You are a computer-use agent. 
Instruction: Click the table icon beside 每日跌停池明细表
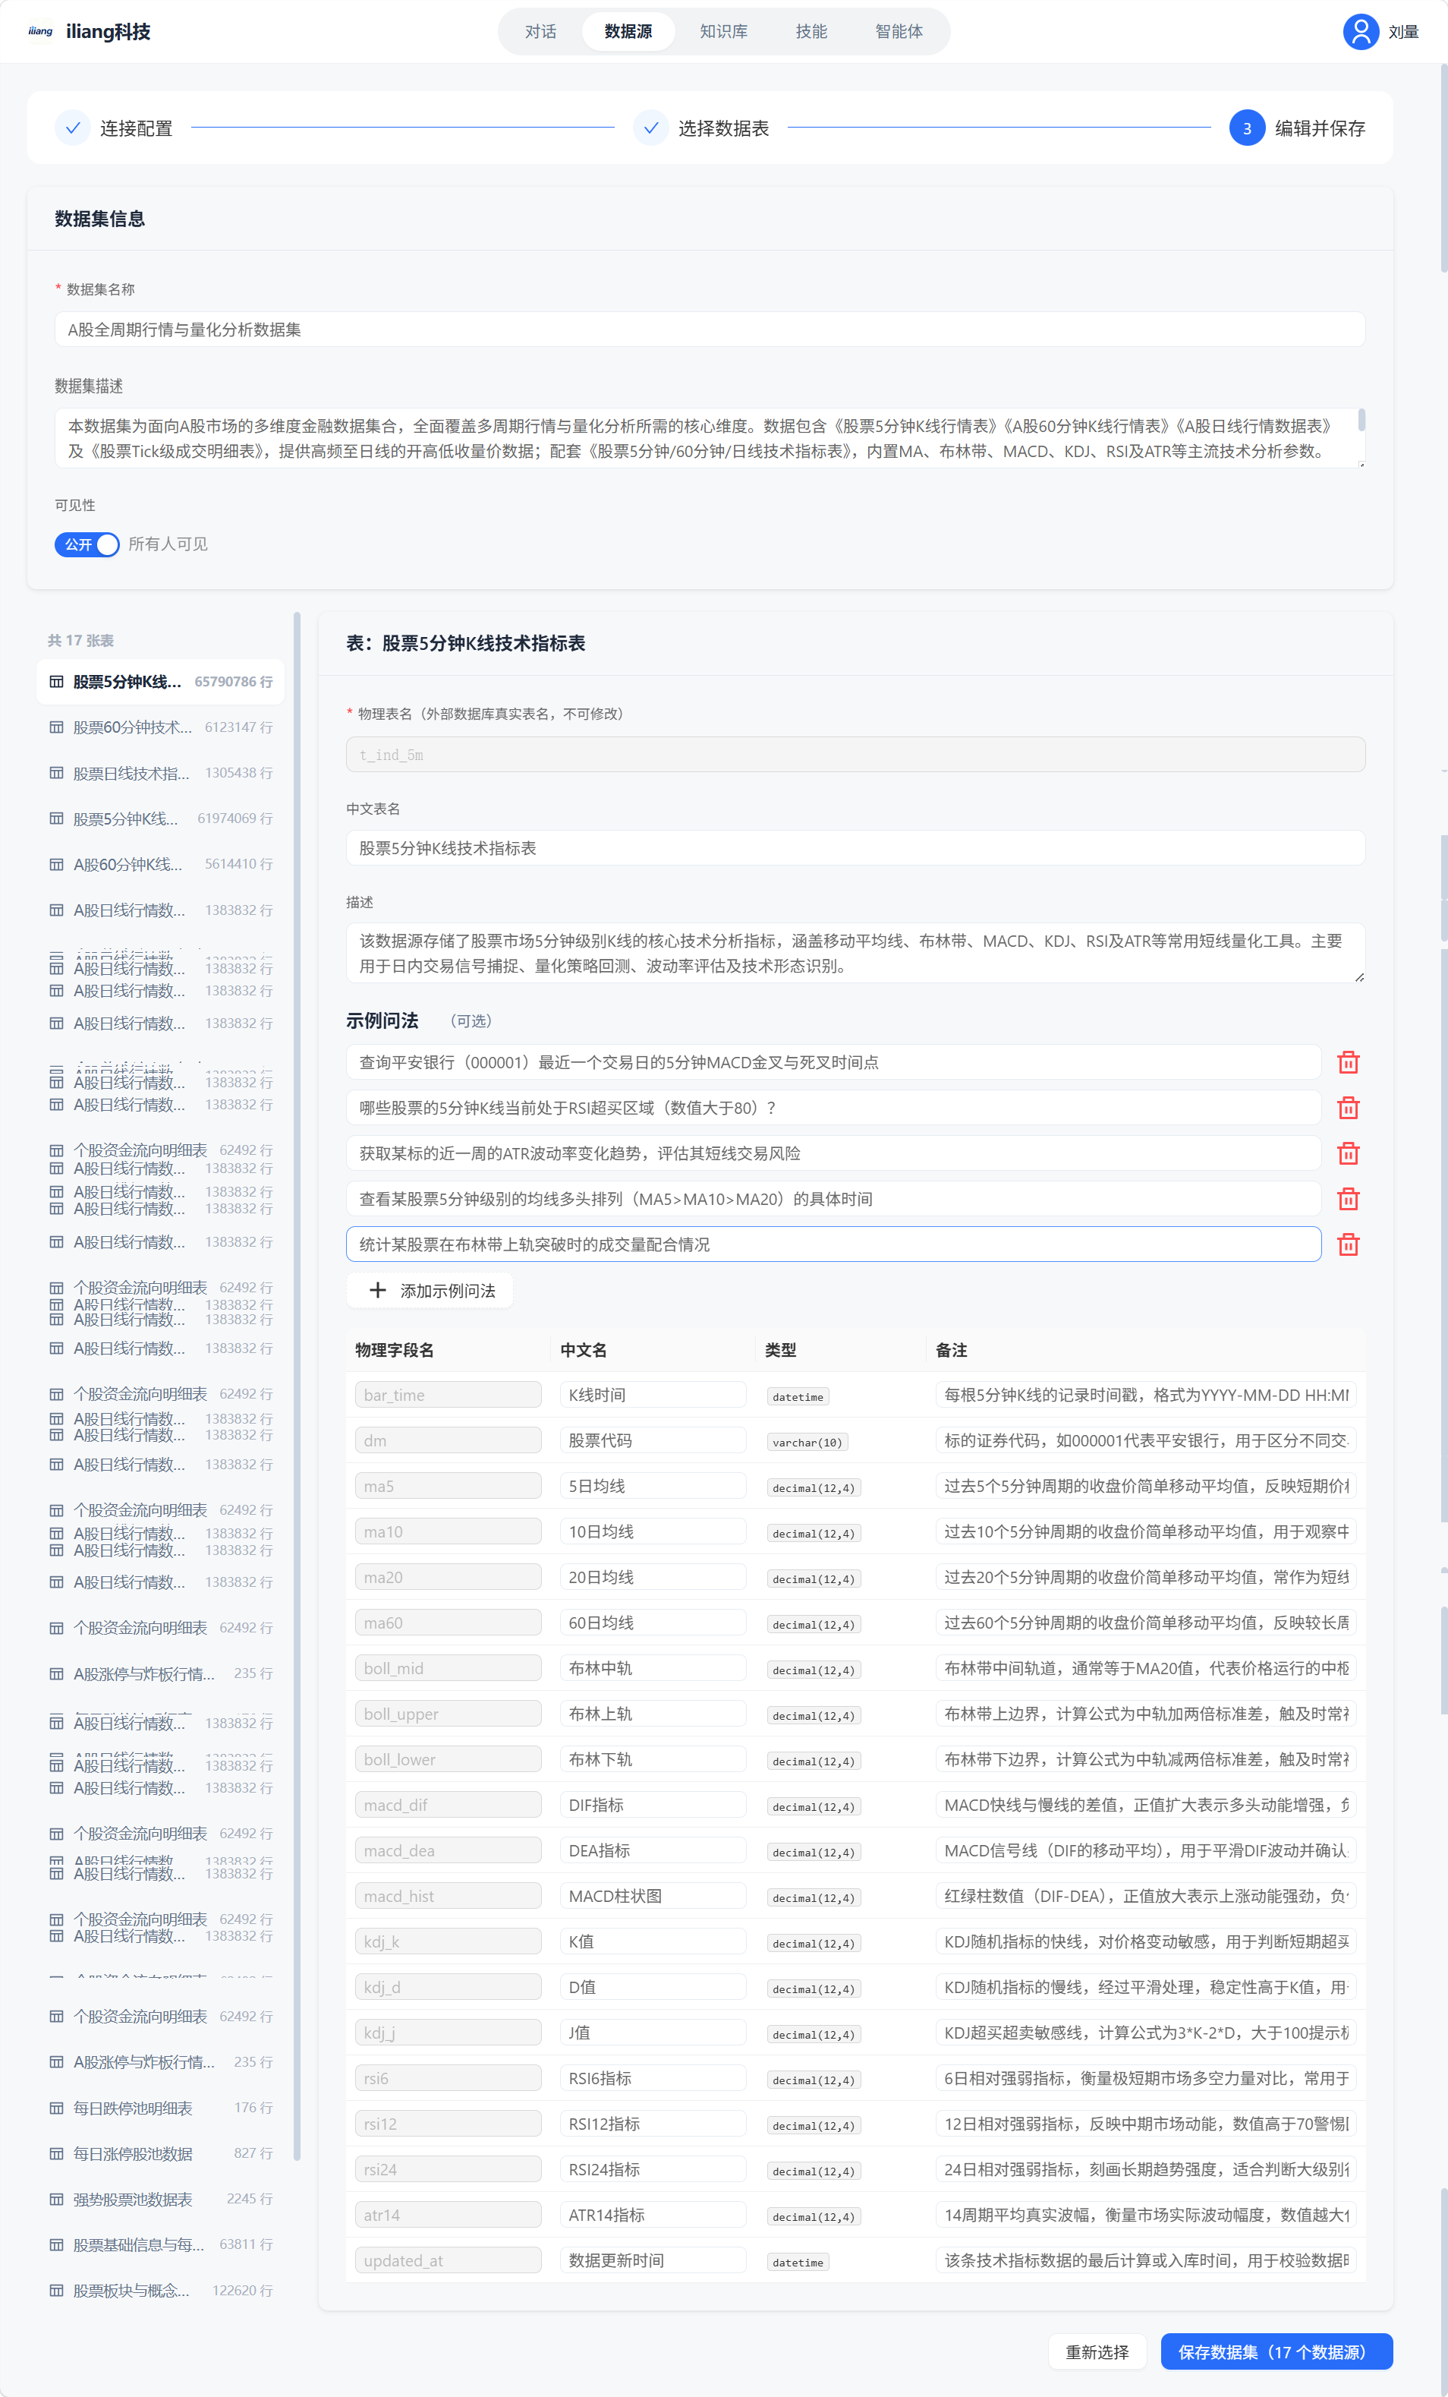(56, 2108)
